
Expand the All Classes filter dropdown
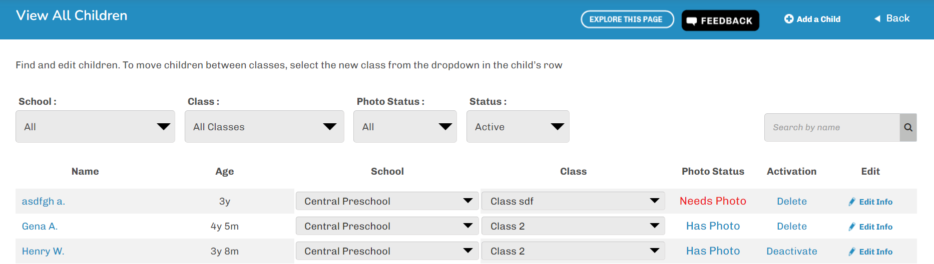264,127
